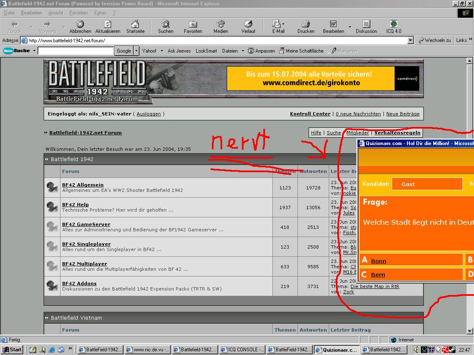This screenshot has height=355, width=474.
Task: Expand the Dateien dropdown arrow
Action: coord(243,51)
